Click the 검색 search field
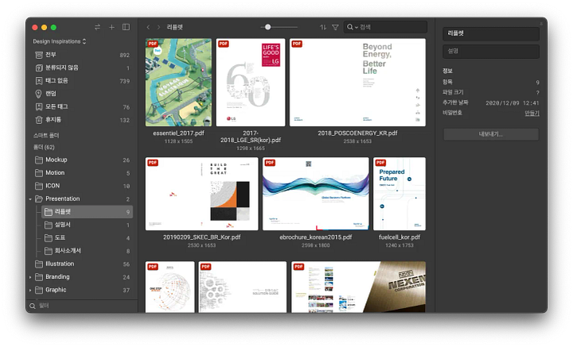573x347 pixels. click(385, 27)
